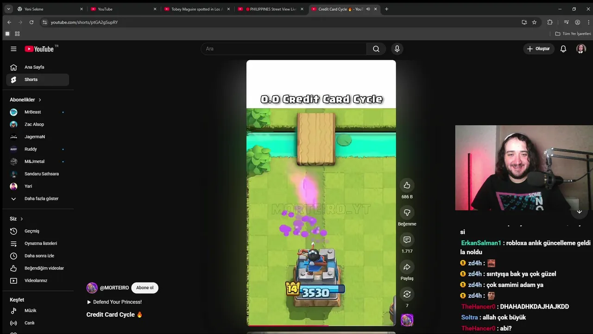Click the Defend Your Princess! link
This screenshot has width=593, height=334.
114,302
